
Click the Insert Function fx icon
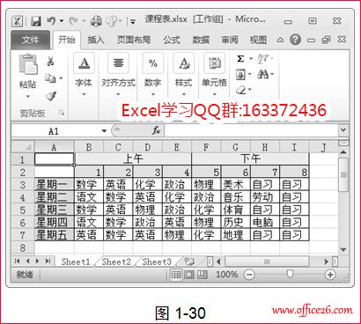click(x=156, y=130)
